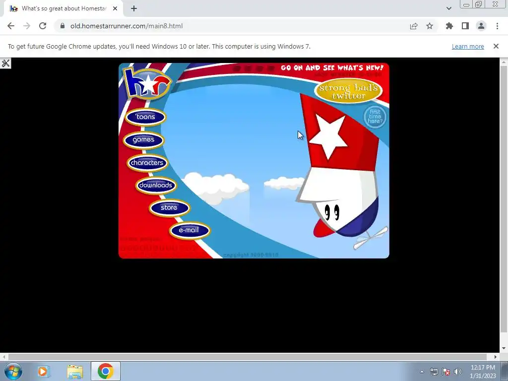Bookmark this page with star icon
This screenshot has width=508, height=381.
[x=430, y=26]
